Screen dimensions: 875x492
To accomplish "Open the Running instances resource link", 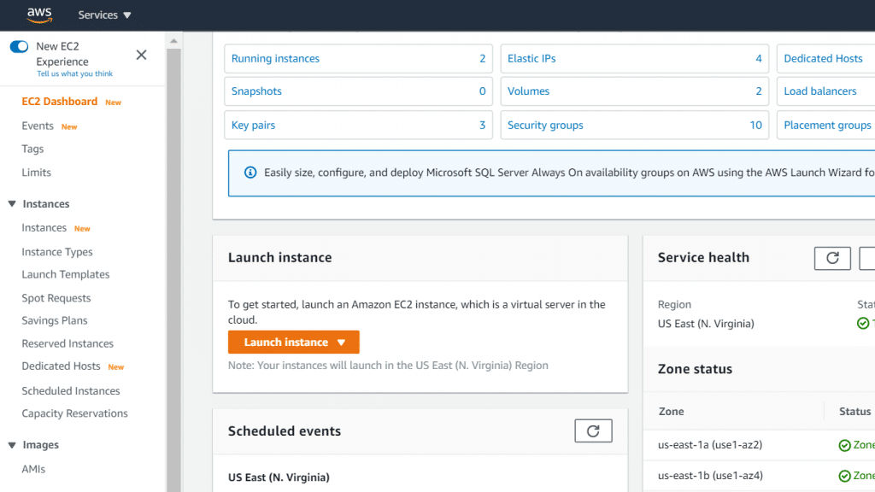I will point(275,58).
